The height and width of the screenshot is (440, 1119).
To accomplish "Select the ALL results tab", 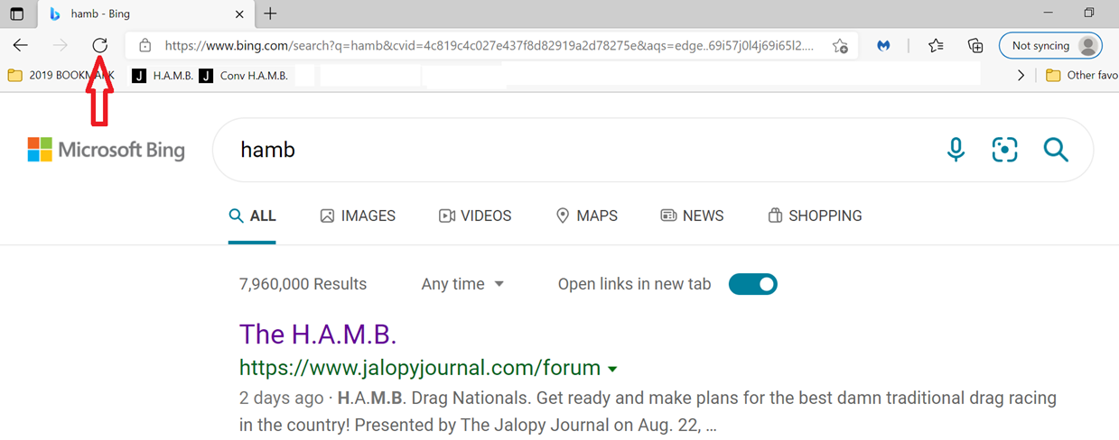I will [252, 215].
